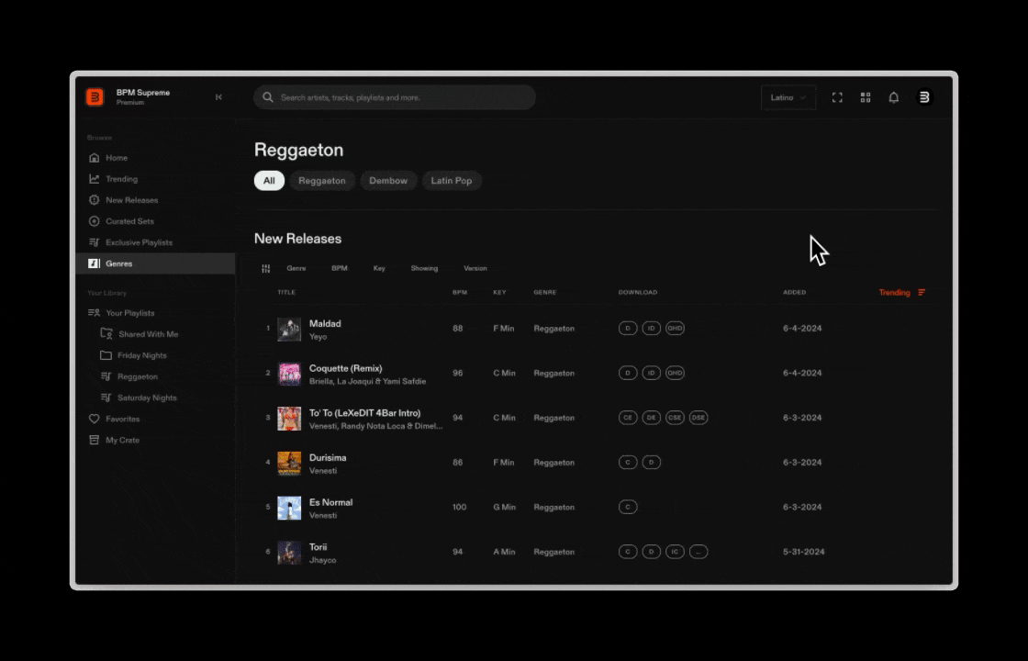Open notifications bell
The image size is (1028, 661).
tap(894, 97)
